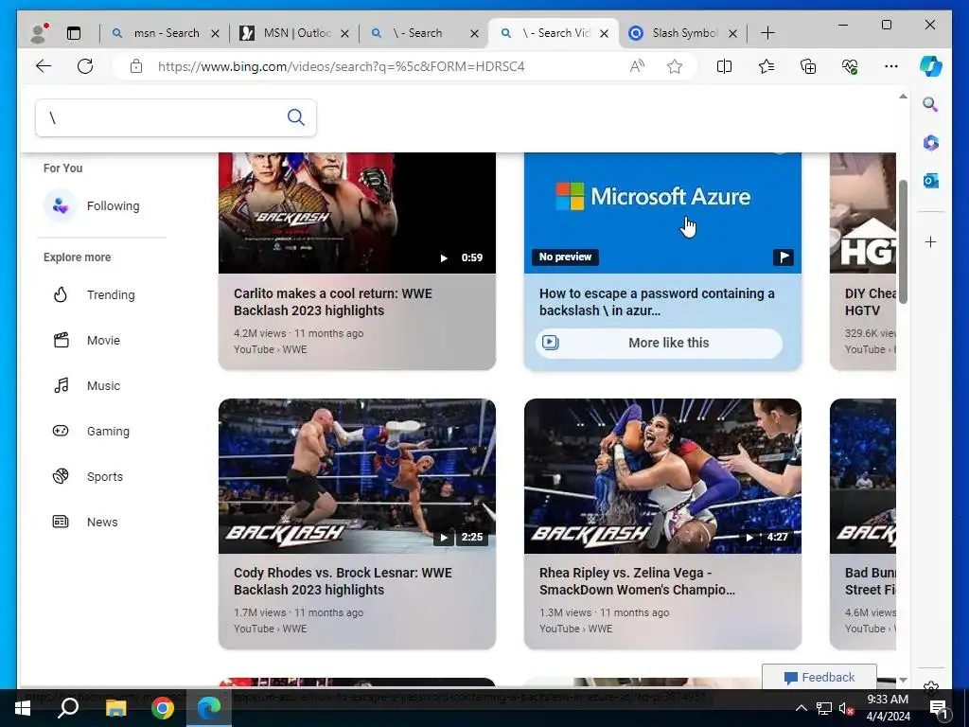
Task: Open Trending videos category
Action: pyautogui.click(x=94, y=295)
